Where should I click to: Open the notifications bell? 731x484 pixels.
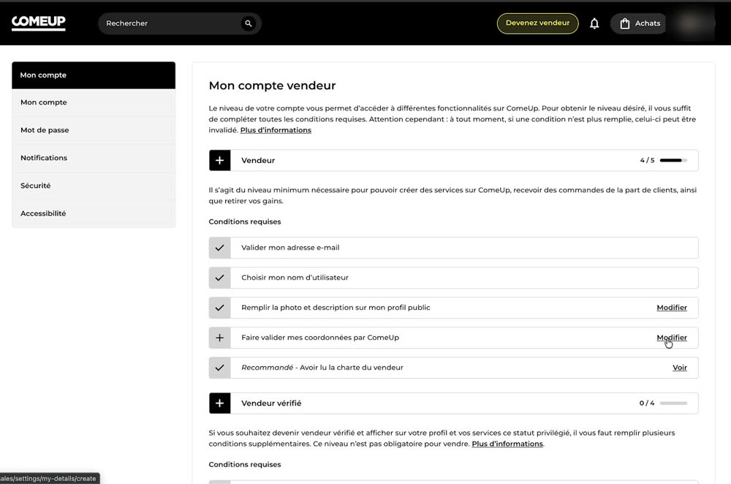(594, 23)
